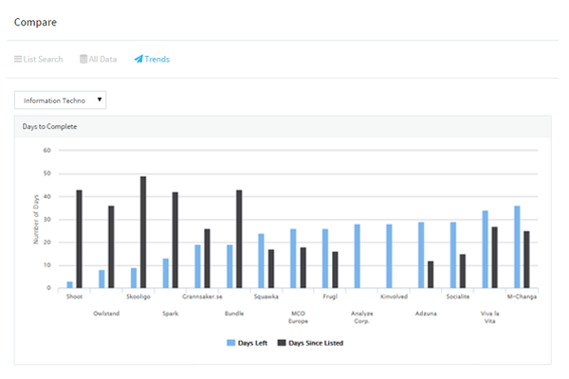Image resolution: width=569 pixels, height=379 pixels.
Task: Toggle Days Left series in legend
Action: coord(253,343)
